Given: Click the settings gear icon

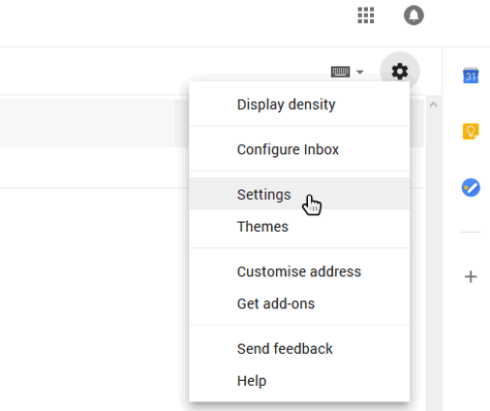Looking at the screenshot, I should click(x=400, y=71).
